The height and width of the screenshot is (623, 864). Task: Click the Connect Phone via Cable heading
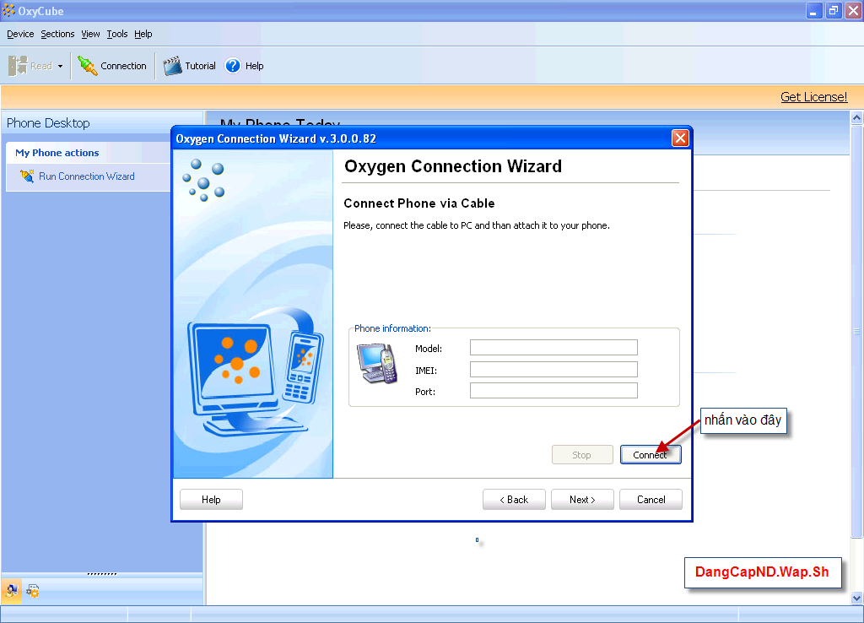pyautogui.click(x=418, y=203)
